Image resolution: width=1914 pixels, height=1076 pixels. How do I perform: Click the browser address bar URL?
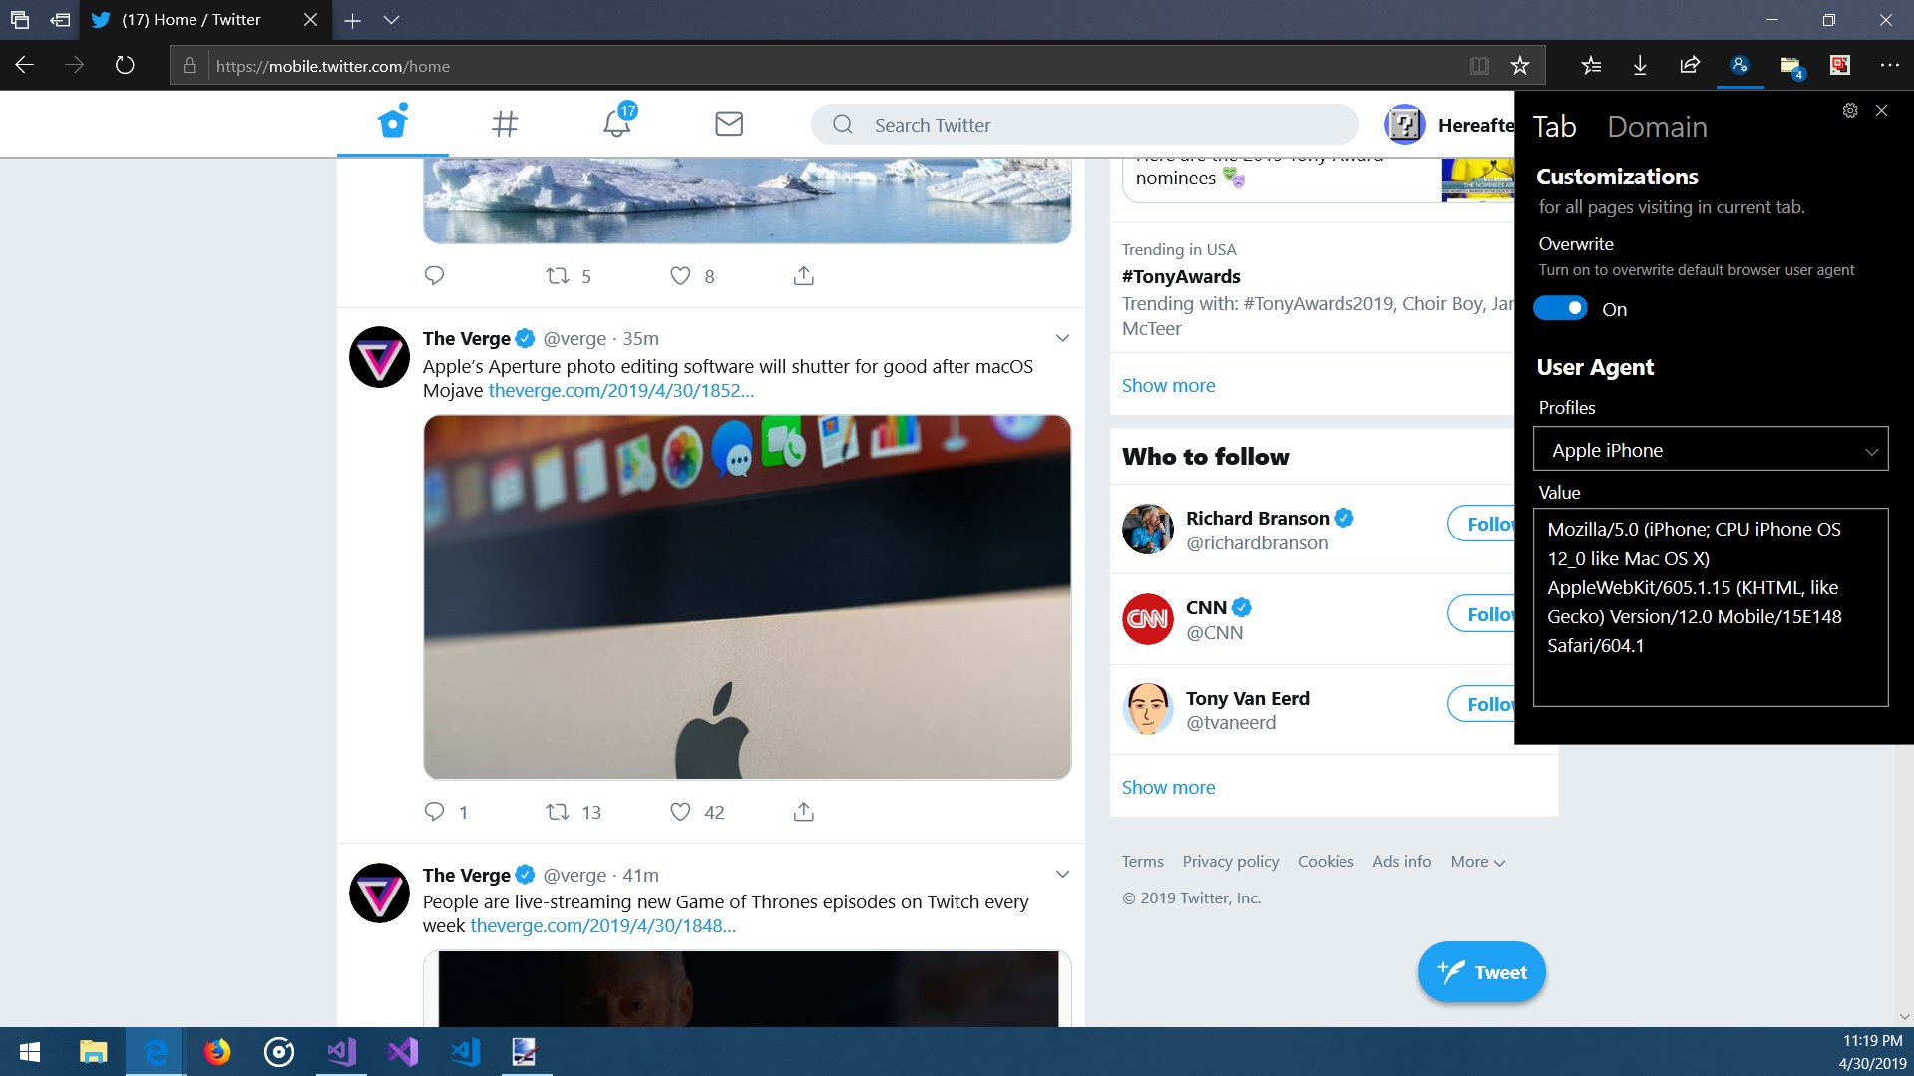point(333,66)
